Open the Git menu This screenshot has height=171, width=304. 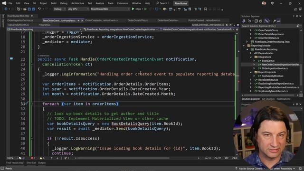pyautogui.click(x=34, y=3)
